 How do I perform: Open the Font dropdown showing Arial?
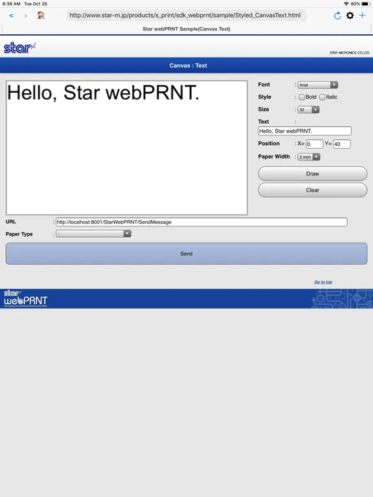[x=317, y=85]
